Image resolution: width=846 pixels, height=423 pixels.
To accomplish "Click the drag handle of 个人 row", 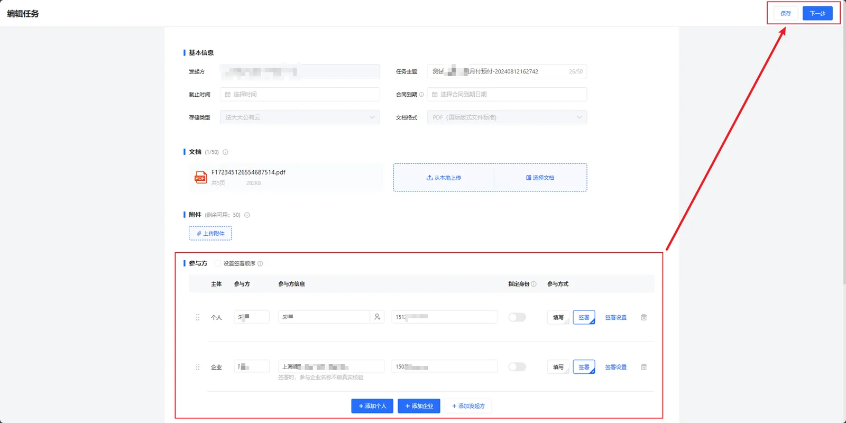I will [x=198, y=317].
